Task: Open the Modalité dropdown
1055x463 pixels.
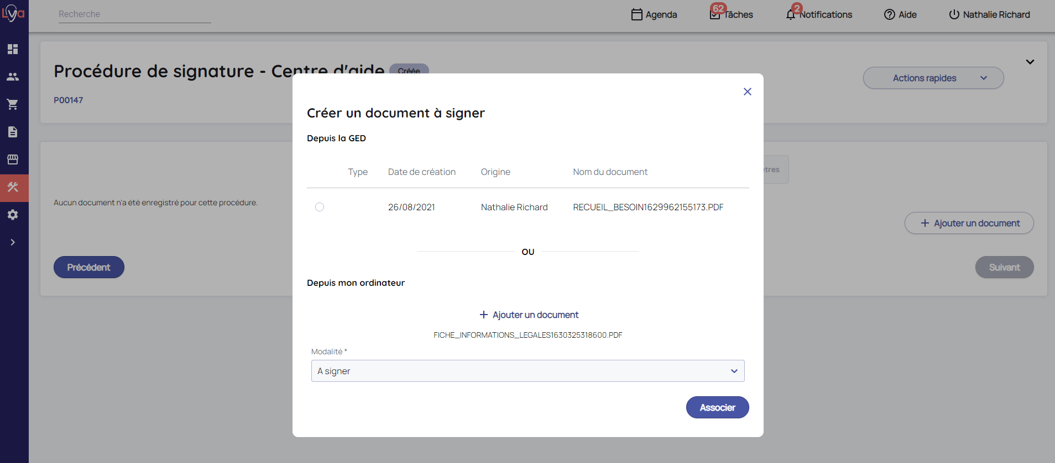Action: 527,371
